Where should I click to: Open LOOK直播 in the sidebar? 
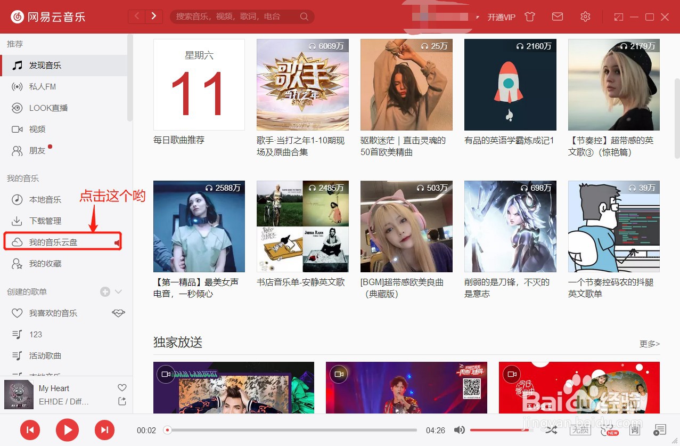point(64,108)
